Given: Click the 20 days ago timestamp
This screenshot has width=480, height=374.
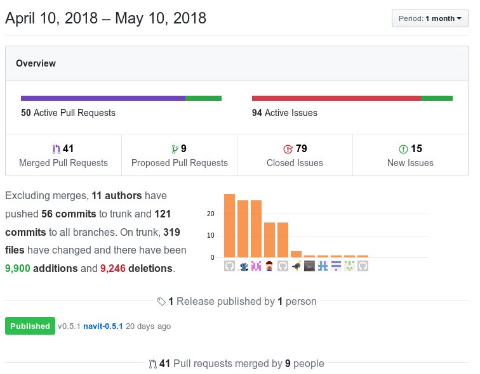Looking at the screenshot, I should click(148, 326).
